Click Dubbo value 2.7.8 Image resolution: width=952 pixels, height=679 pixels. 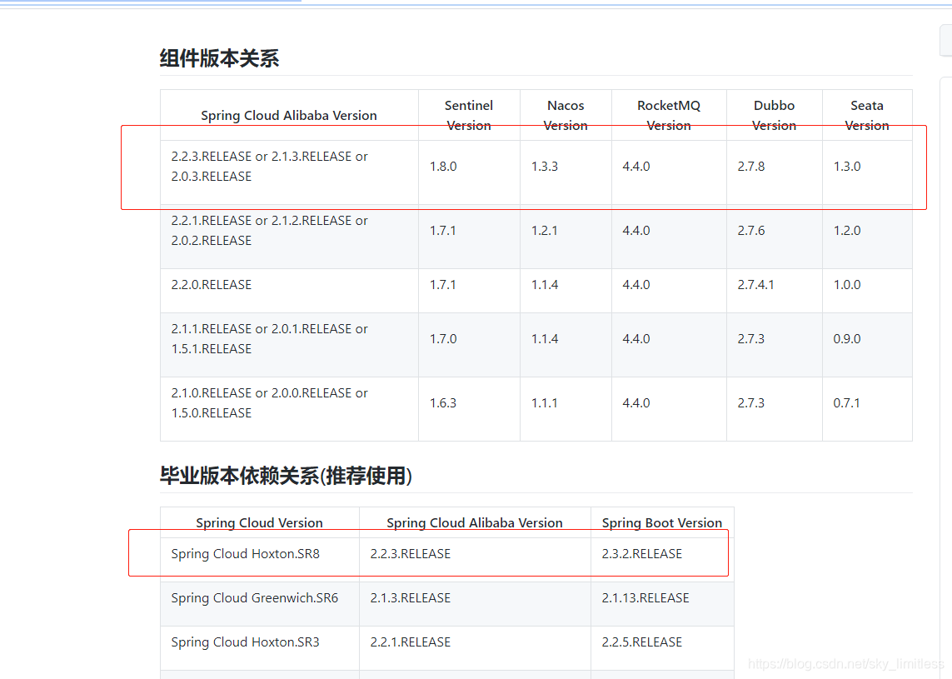point(751,167)
